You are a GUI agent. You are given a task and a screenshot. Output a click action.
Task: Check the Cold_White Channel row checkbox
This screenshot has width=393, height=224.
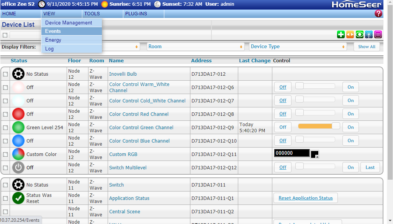pos(5,101)
